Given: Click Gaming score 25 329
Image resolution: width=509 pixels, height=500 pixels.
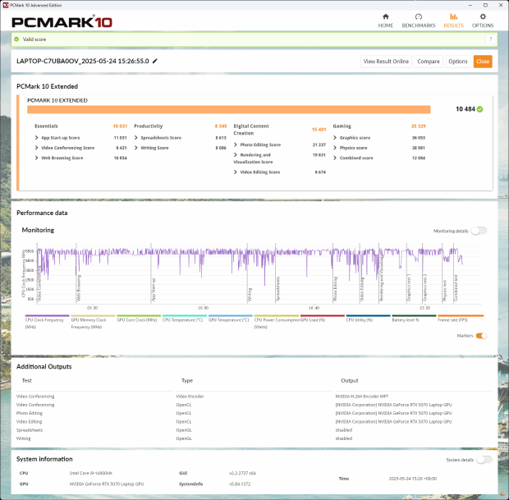Looking at the screenshot, I should pos(418,126).
